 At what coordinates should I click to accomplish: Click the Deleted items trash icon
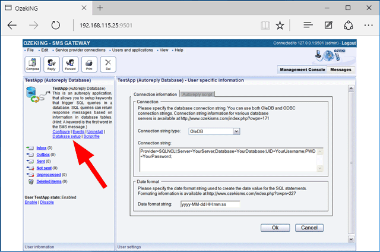31,182
